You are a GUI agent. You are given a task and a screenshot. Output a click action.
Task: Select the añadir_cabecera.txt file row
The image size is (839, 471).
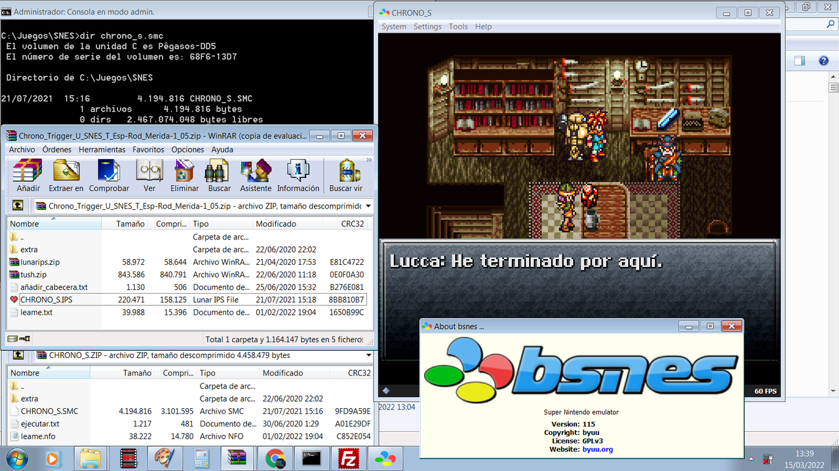coord(187,287)
